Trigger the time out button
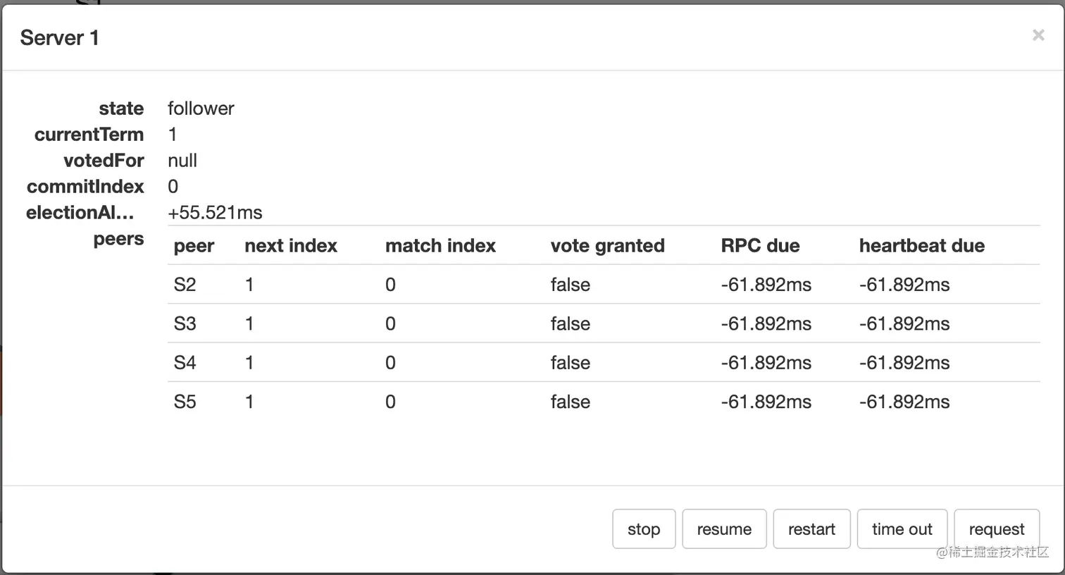Image resolution: width=1065 pixels, height=575 pixels. [902, 529]
